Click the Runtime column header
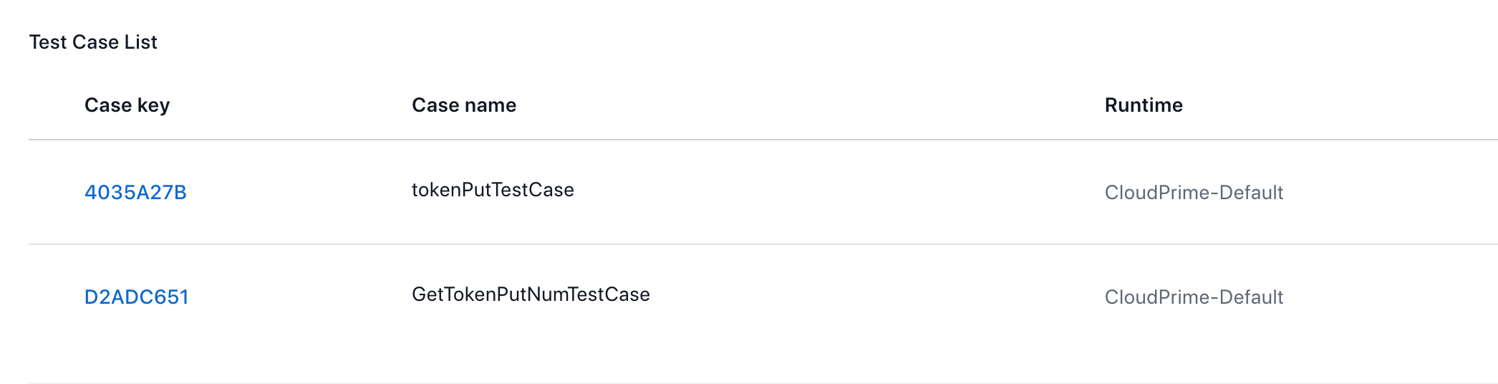 pos(1144,105)
